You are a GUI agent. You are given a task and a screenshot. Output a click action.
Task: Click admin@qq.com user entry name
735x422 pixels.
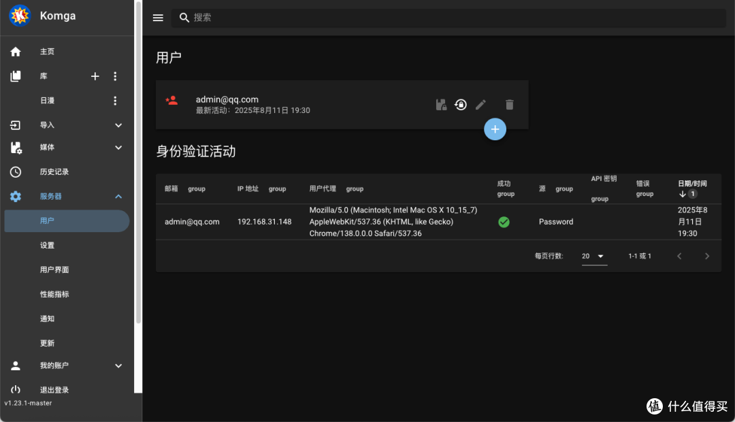[x=227, y=99]
